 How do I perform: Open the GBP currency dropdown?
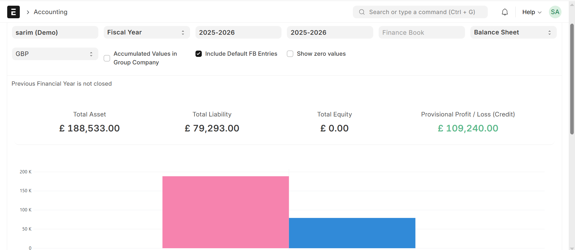coord(55,54)
